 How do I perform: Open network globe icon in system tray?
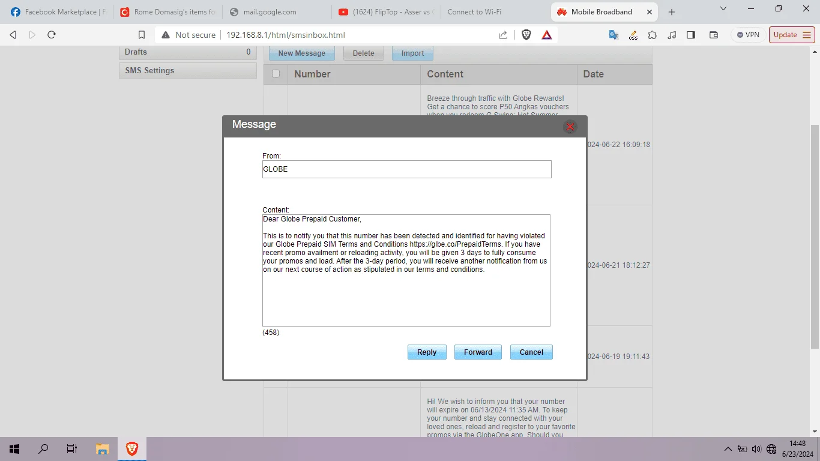click(771, 449)
